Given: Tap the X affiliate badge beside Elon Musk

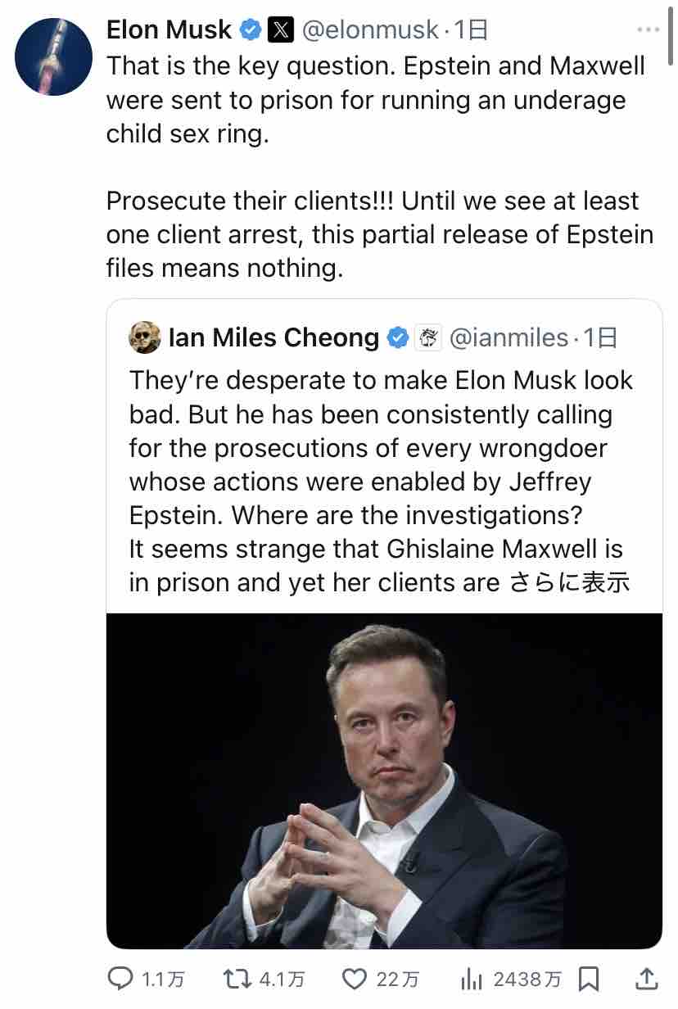Looking at the screenshot, I should coord(281,31).
